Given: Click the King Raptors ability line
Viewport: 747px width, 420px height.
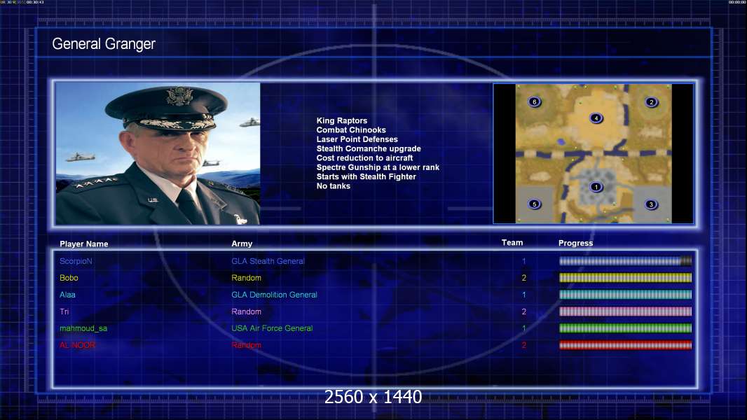Looking at the screenshot, I should pyautogui.click(x=341, y=121).
